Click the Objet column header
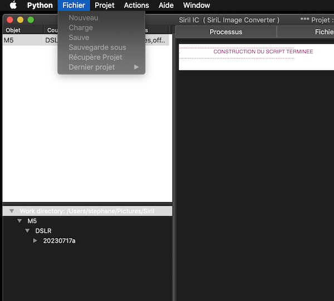The width and height of the screenshot is (334, 301). coord(23,30)
